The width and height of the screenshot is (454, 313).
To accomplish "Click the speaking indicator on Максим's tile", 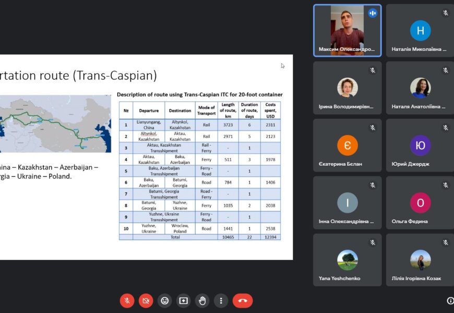I will coord(373,13).
